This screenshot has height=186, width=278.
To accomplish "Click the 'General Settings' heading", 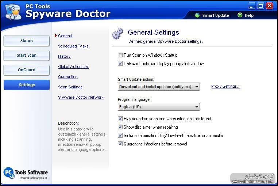I will 153,32.
